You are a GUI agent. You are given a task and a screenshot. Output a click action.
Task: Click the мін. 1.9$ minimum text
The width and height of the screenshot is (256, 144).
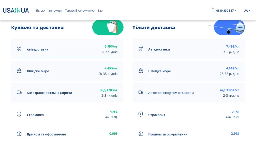pyautogui.click(x=111, y=117)
